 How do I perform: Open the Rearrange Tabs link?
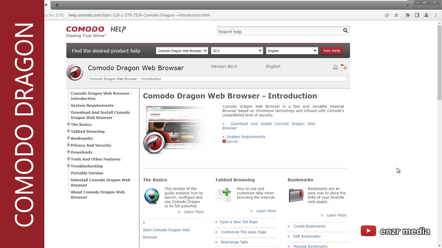coord(234,242)
